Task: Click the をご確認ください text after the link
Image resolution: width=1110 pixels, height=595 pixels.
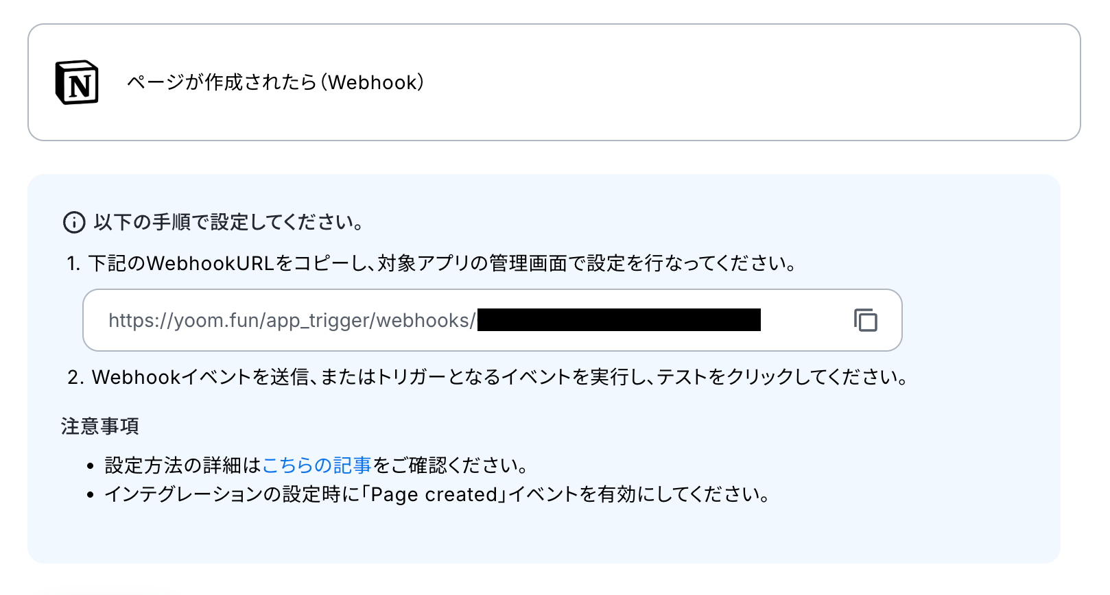Action: tap(450, 465)
